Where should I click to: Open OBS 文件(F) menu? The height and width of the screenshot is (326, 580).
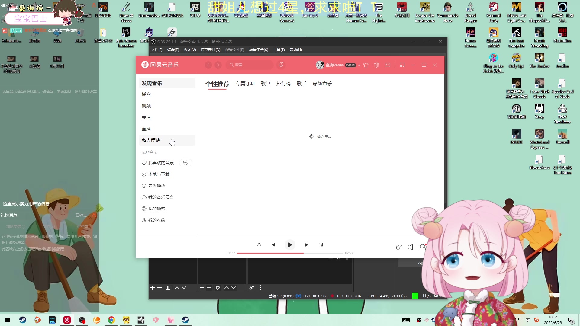pyautogui.click(x=157, y=50)
